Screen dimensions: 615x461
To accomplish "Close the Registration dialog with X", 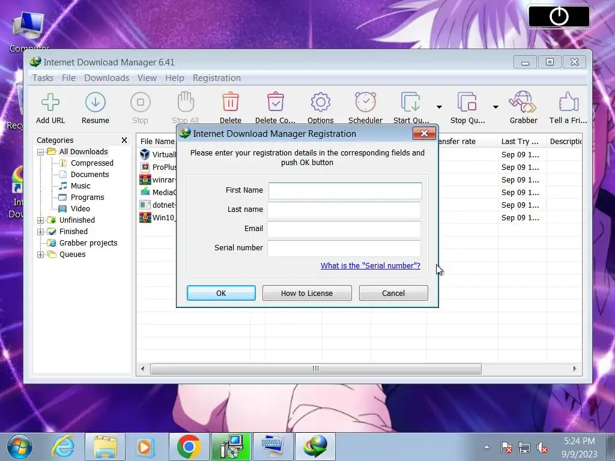I will pos(424,133).
